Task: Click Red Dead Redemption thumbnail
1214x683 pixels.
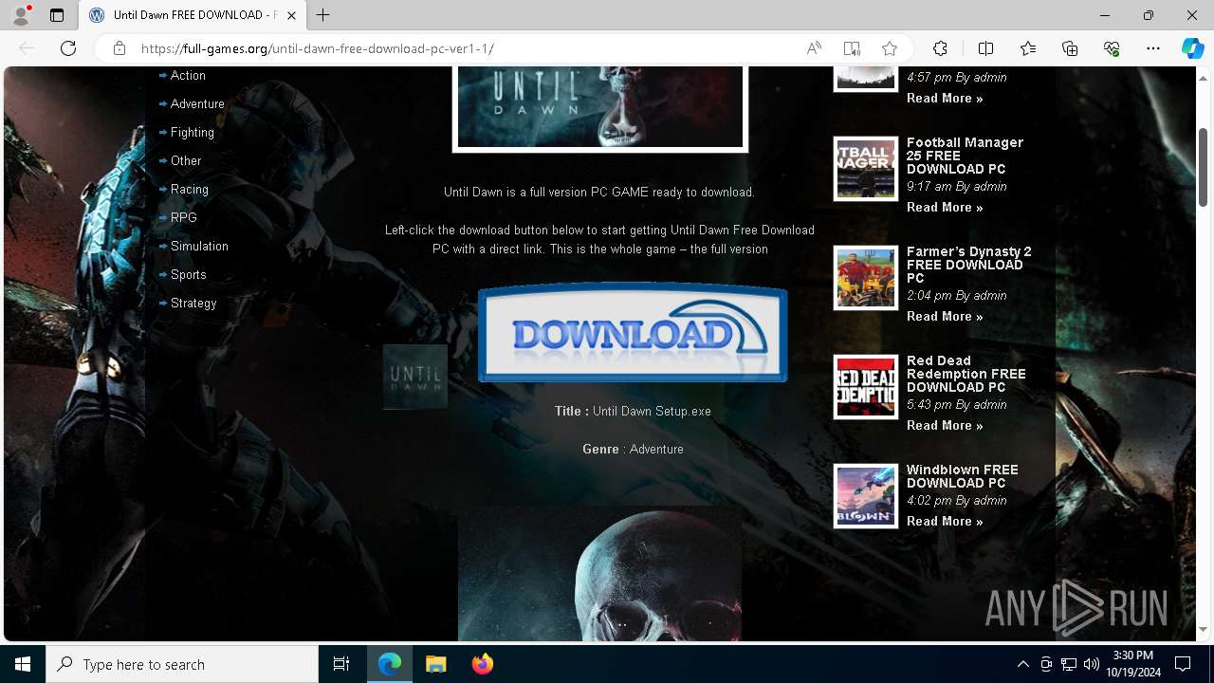Action: pyautogui.click(x=866, y=387)
